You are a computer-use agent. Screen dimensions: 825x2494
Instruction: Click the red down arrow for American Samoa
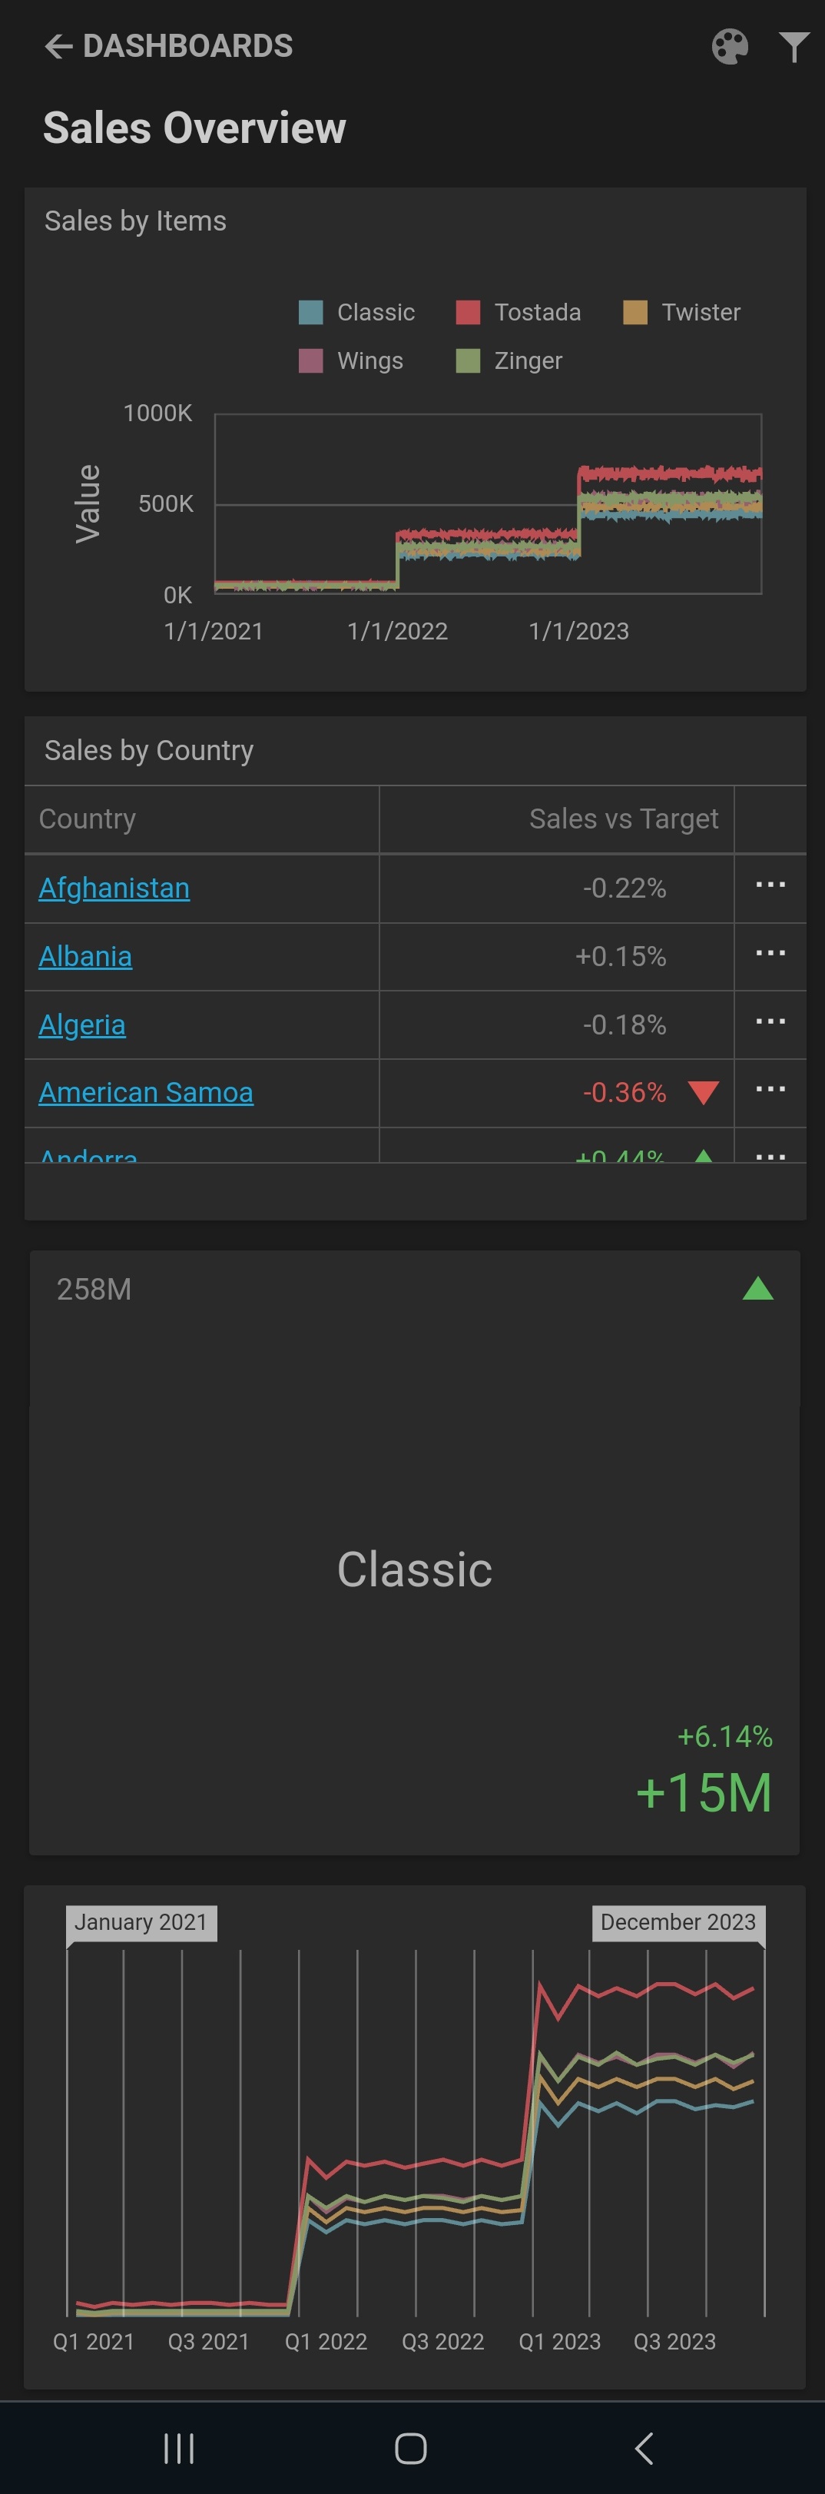click(703, 1093)
